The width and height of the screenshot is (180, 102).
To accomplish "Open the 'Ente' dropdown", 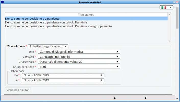I will coord(79,52).
